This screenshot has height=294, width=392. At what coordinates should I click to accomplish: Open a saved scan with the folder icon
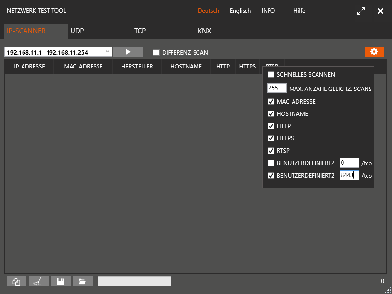click(82, 281)
